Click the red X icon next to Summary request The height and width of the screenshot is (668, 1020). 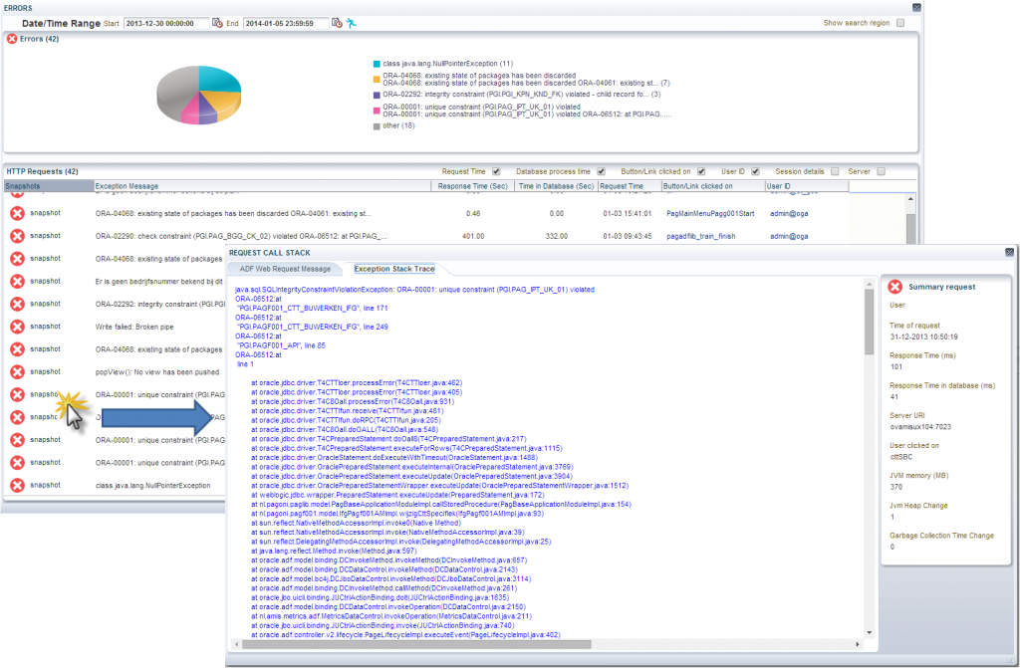pyautogui.click(x=895, y=287)
